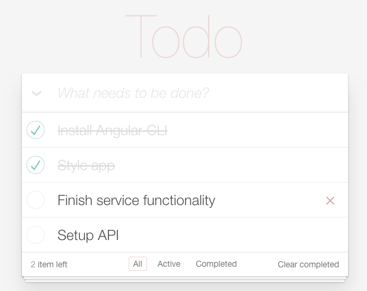The height and width of the screenshot is (291, 367).
Task: Delete Finish service functionality with red X
Action: click(x=330, y=200)
